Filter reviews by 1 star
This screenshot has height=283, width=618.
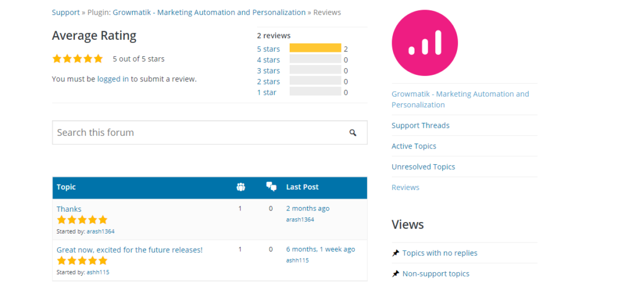(x=267, y=92)
